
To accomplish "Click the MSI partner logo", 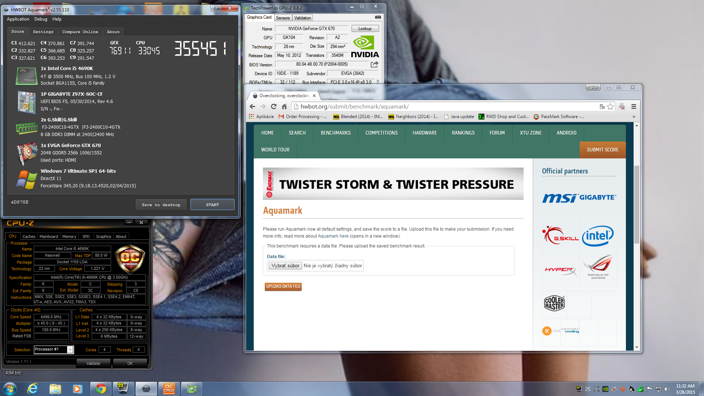I will click(560, 198).
